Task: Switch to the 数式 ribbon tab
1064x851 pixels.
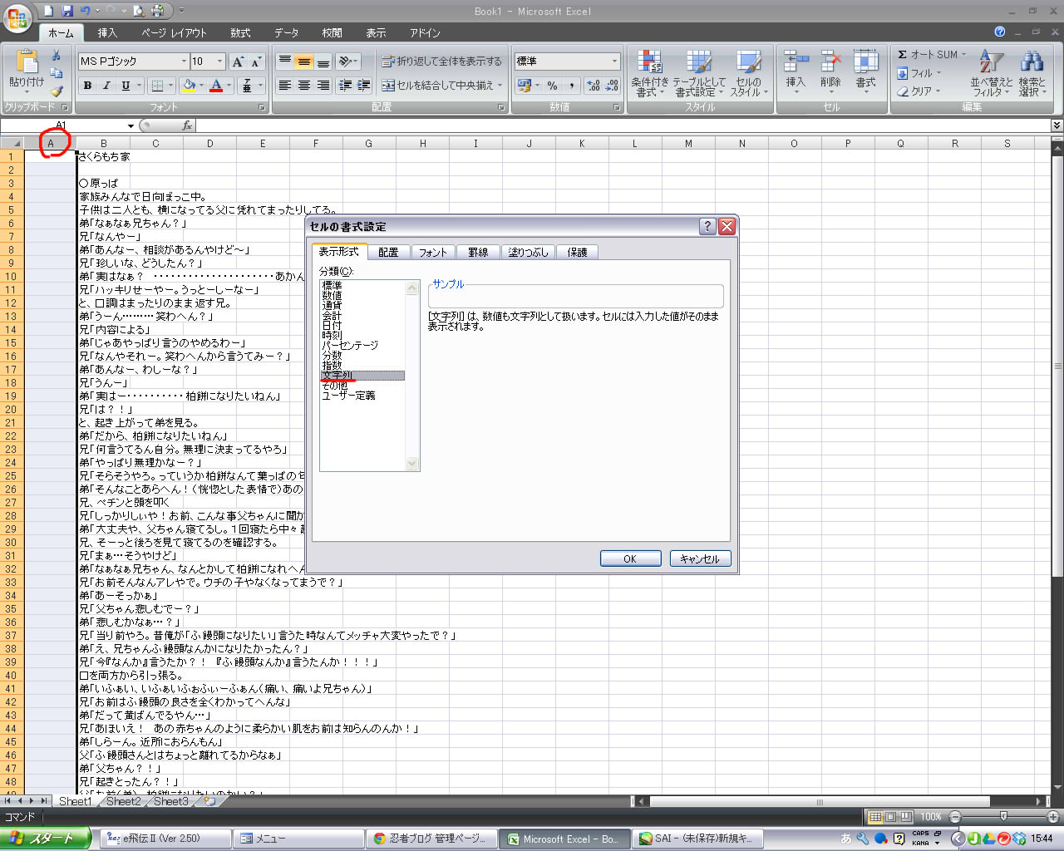Action: pyautogui.click(x=240, y=32)
